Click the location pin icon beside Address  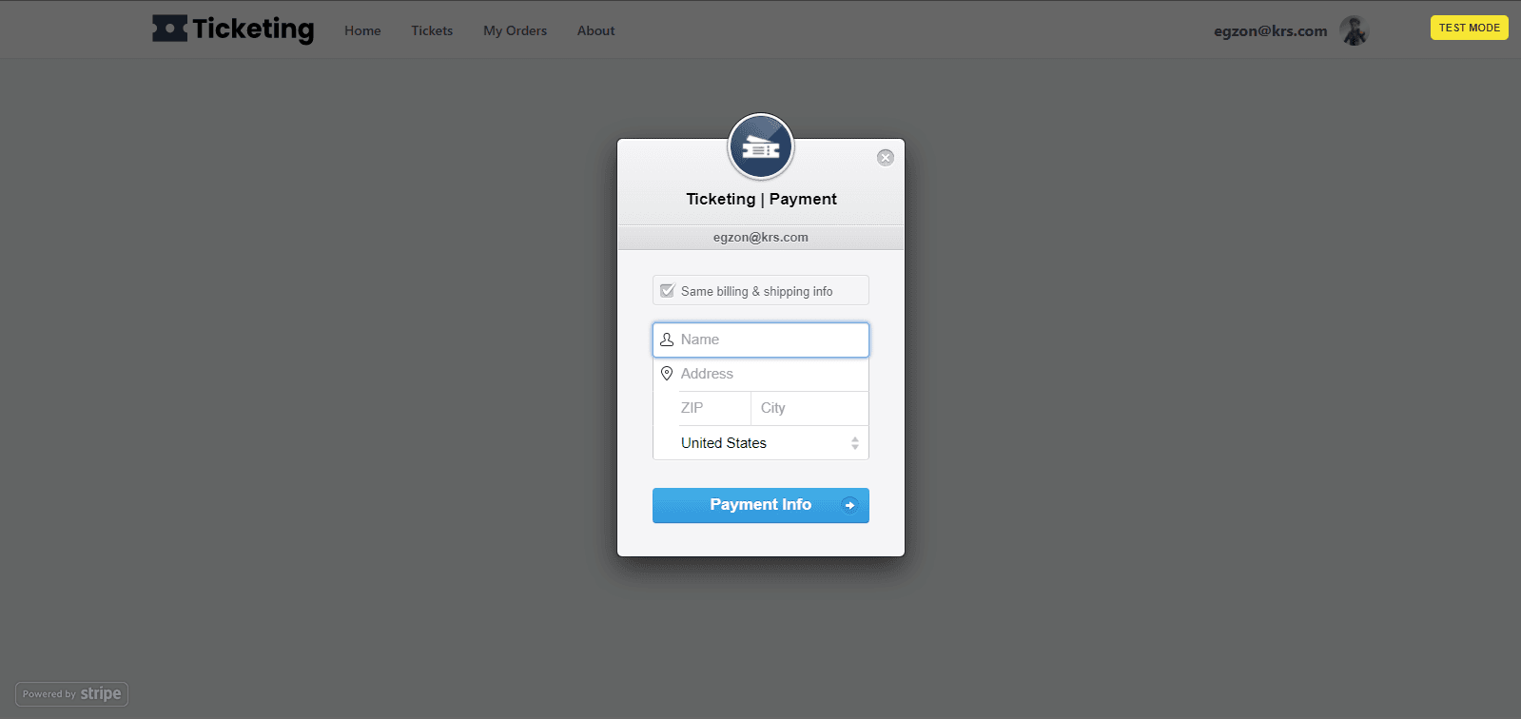[667, 374]
